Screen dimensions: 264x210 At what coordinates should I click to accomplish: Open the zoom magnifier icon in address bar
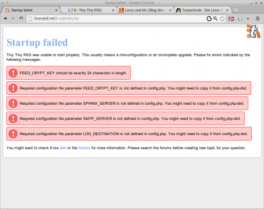pos(215,18)
